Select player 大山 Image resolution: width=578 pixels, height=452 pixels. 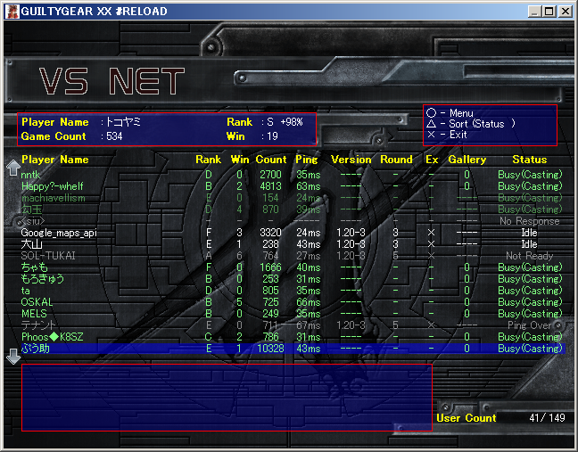(x=32, y=244)
